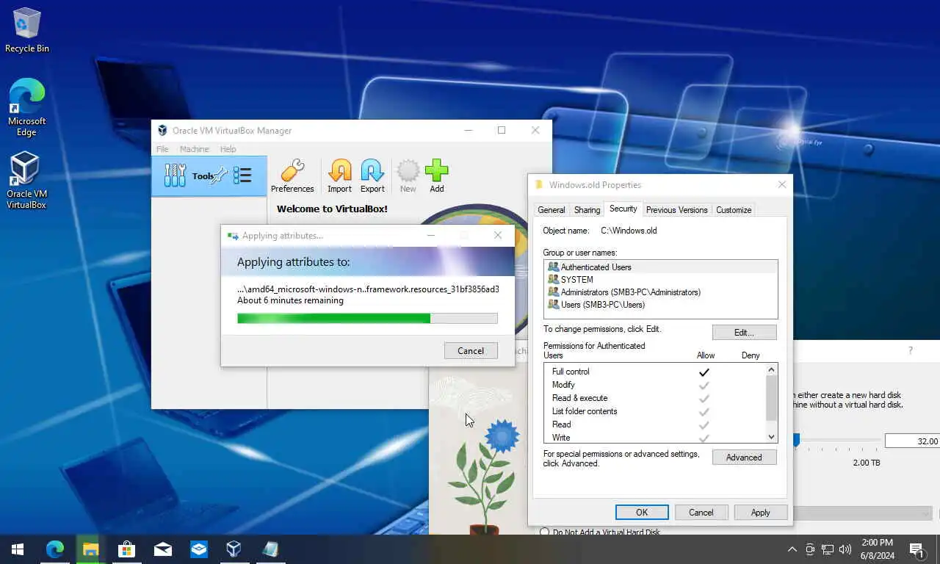Click the help question mark in the background wizard
The height and width of the screenshot is (564, 940).
[x=911, y=351]
